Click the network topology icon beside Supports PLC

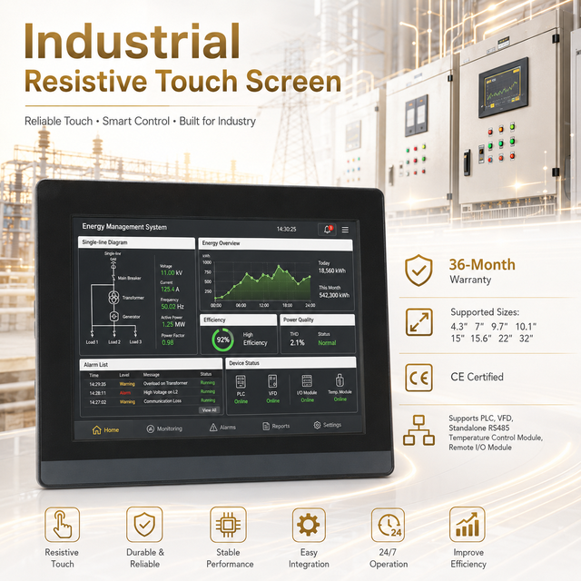[x=419, y=430]
